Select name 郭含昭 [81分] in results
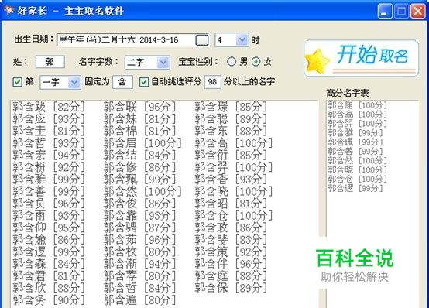 click(x=231, y=204)
